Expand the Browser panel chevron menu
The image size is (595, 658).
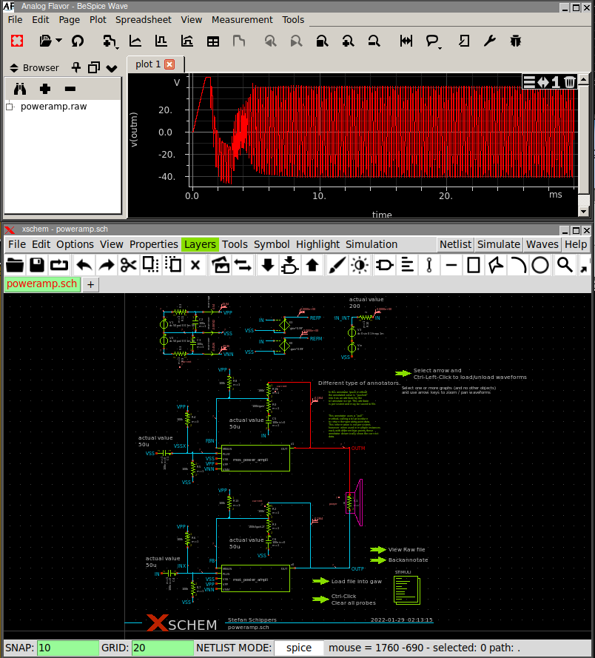click(x=112, y=68)
